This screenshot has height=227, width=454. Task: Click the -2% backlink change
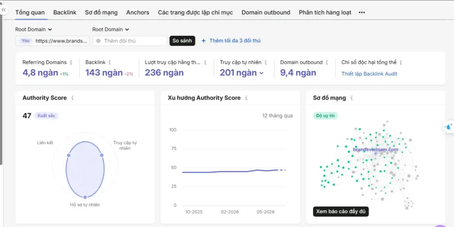[x=129, y=74]
